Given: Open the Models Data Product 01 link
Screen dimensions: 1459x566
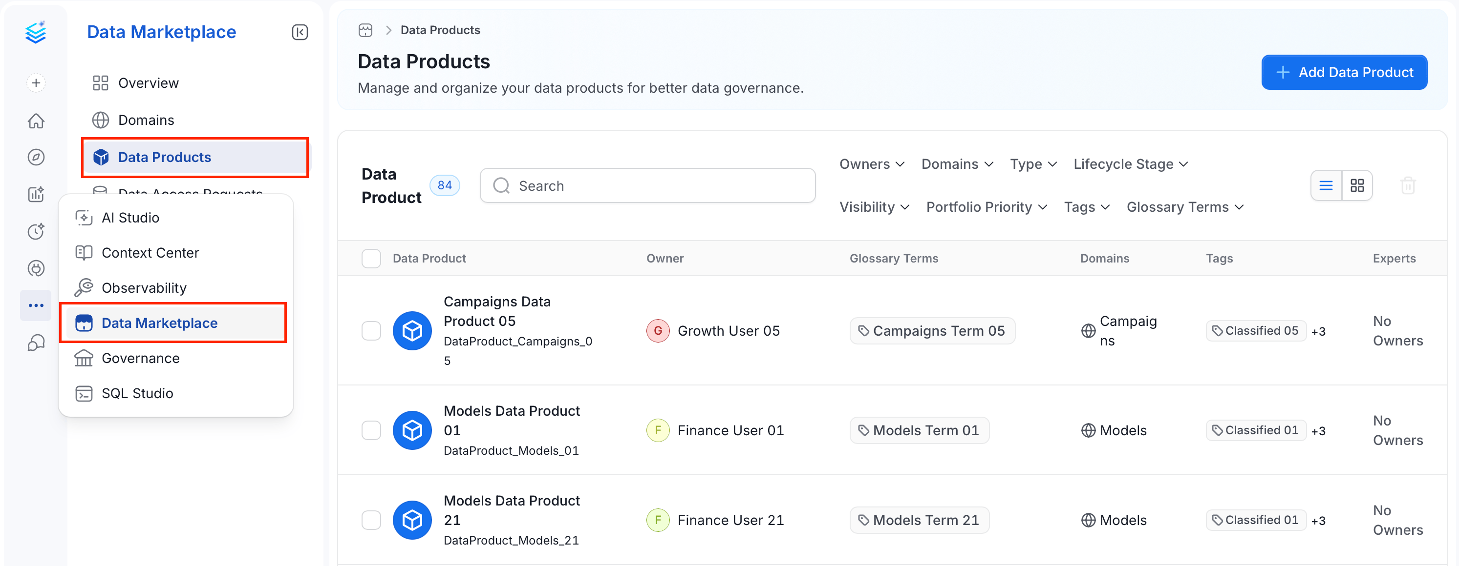Looking at the screenshot, I should pos(512,421).
